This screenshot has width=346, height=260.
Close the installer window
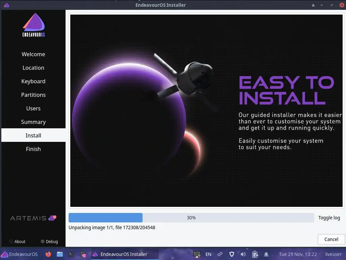pyautogui.click(x=342, y=5)
